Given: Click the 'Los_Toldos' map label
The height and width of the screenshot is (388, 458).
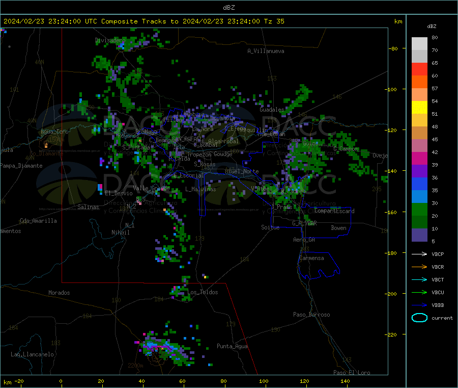Looking at the screenshot, I should [203, 292].
